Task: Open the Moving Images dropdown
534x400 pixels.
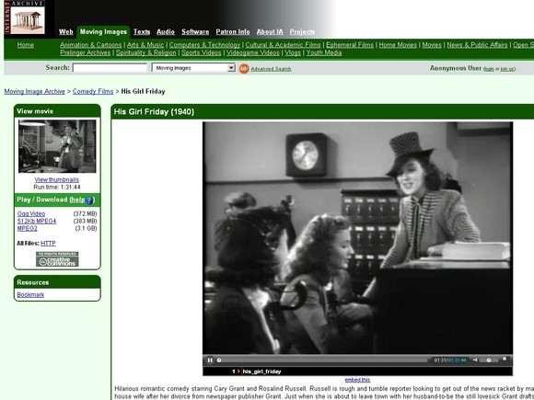Action: [x=193, y=68]
